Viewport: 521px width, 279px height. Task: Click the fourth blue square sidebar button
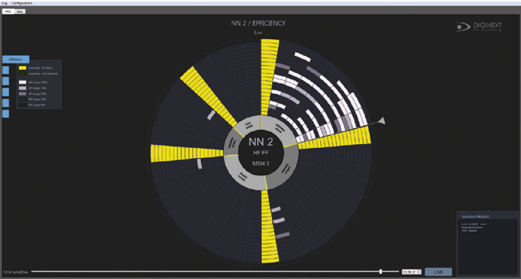click(6, 103)
